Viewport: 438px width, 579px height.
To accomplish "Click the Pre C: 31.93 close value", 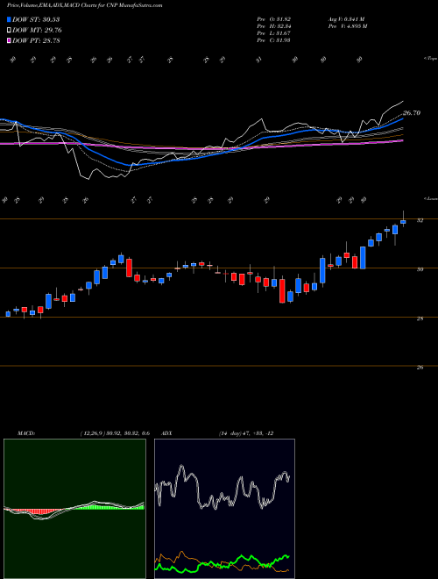I will pos(273,40).
